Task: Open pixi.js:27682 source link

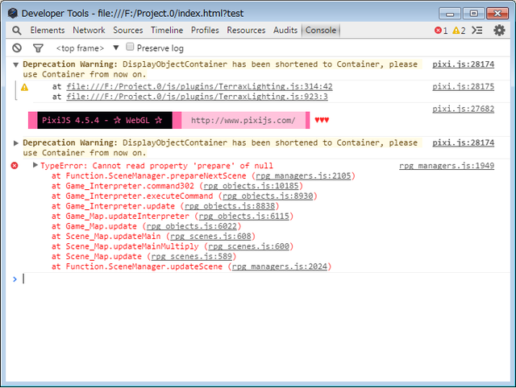Action: [463, 109]
